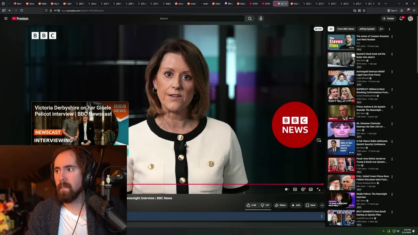Go to YouTube Premium home logo
The height and width of the screenshot is (235, 418).
20,19
